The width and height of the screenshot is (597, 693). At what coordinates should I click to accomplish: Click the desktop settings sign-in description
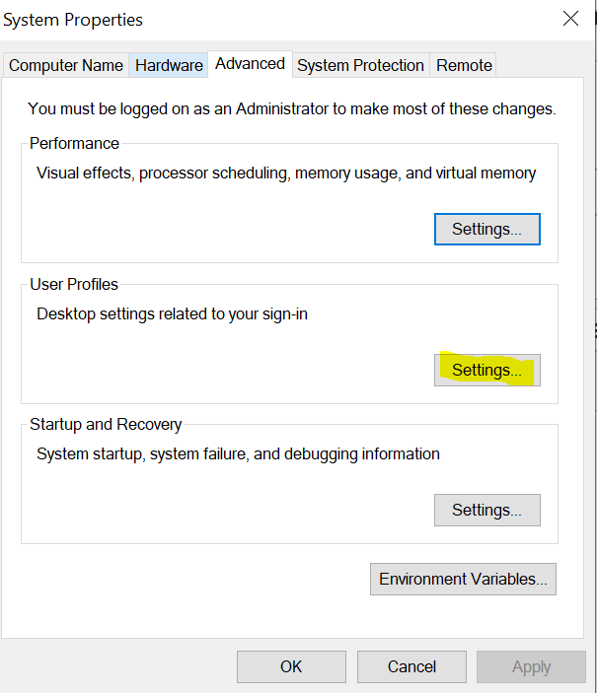pos(172,314)
